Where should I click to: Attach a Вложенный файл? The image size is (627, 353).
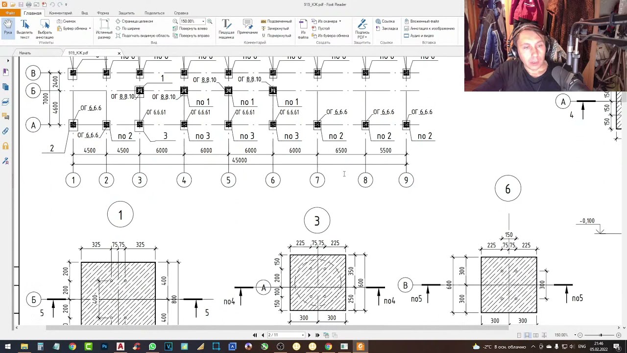click(x=421, y=22)
